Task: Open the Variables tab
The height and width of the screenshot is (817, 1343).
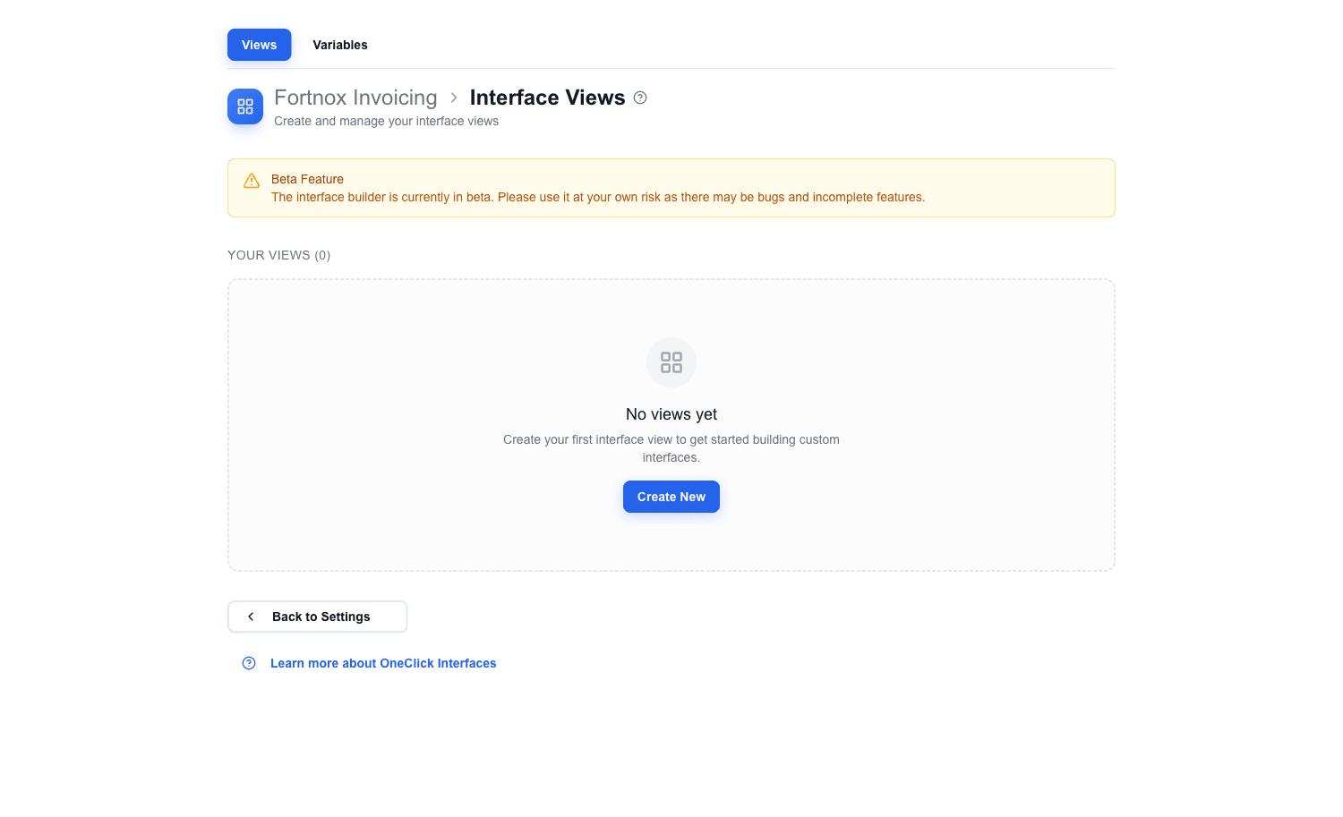Action: (x=340, y=45)
